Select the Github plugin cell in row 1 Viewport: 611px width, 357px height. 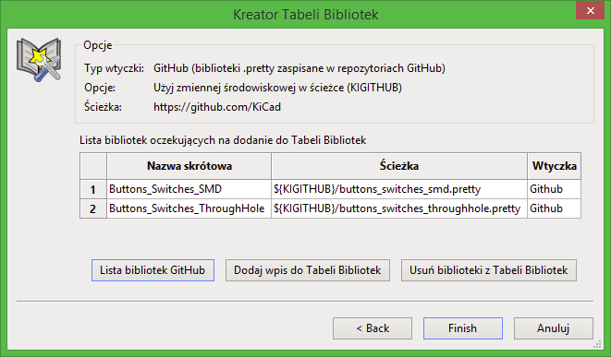coord(554,189)
